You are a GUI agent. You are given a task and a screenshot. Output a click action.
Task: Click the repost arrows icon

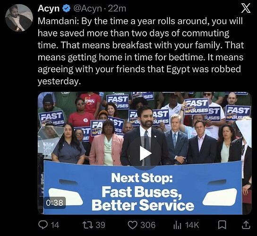[88, 225]
